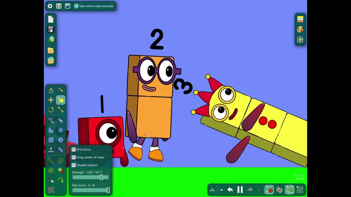
Task: Open the Material panel icon
Action: (x=300, y=19)
